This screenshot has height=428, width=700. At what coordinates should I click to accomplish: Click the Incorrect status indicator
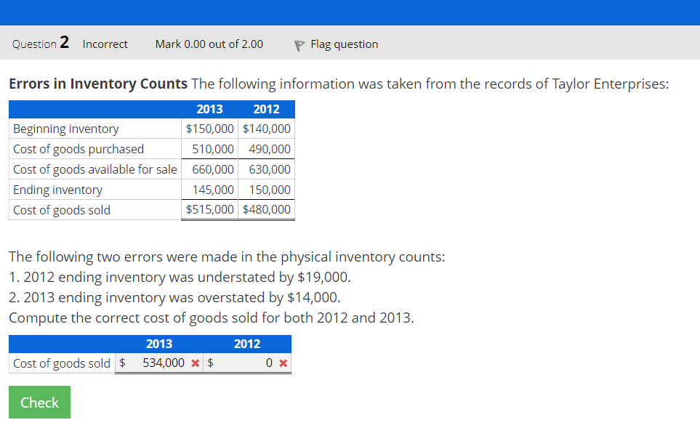[x=105, y=44]
